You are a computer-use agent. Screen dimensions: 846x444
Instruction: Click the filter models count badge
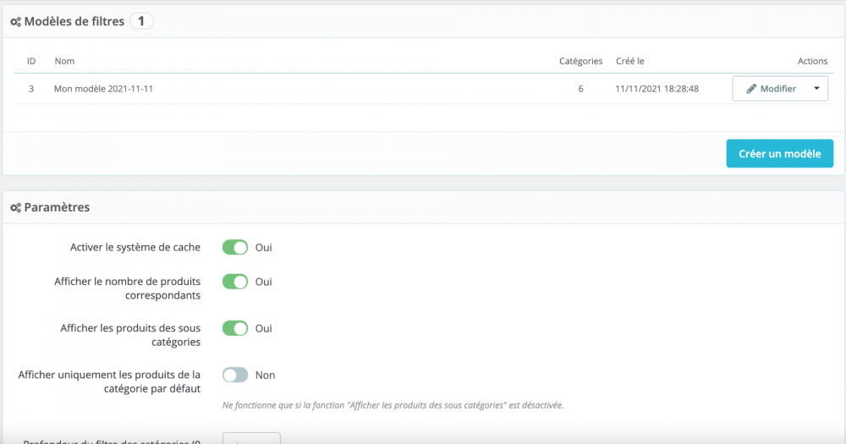click(141, 21)
